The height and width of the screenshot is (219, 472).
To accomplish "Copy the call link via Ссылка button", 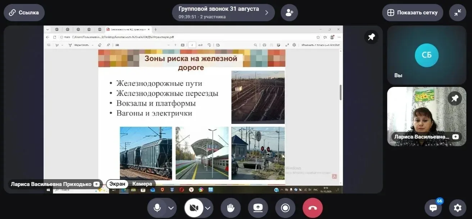I will (24, 13).
